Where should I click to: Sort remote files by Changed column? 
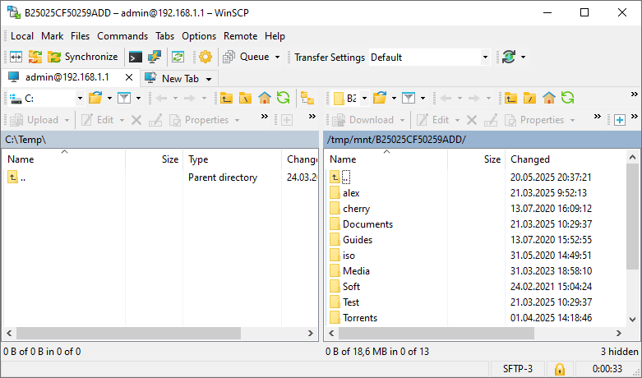530,159
